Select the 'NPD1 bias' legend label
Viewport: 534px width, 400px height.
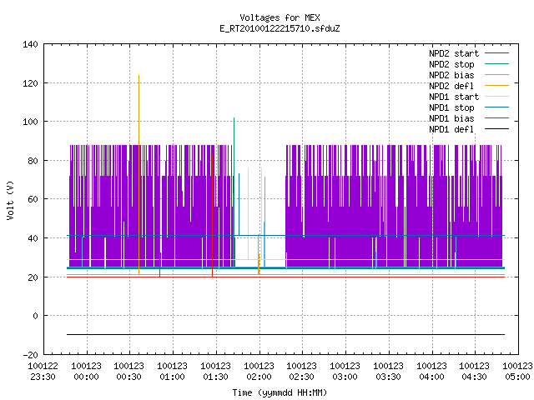click(451, 118)
